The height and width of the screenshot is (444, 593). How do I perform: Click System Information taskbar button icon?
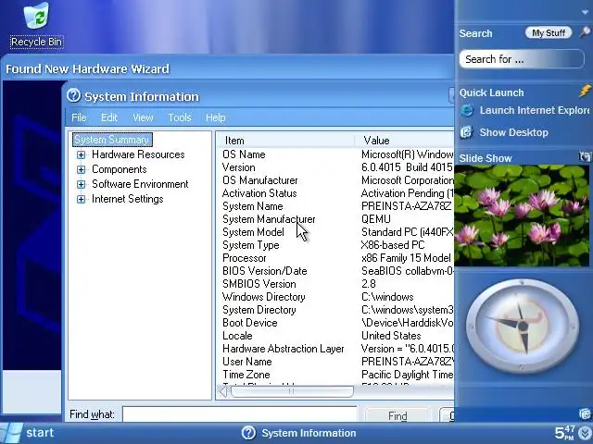click(x=249, y=433)
